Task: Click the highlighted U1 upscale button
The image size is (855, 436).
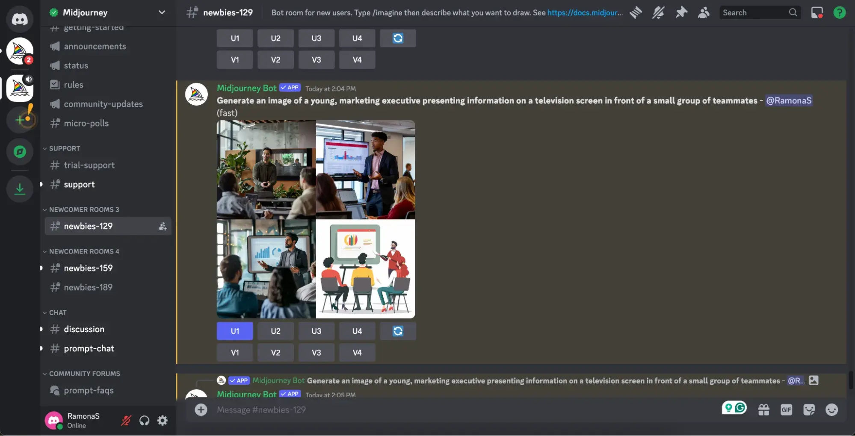Action: pyautogui.click(x=235, y=331)
